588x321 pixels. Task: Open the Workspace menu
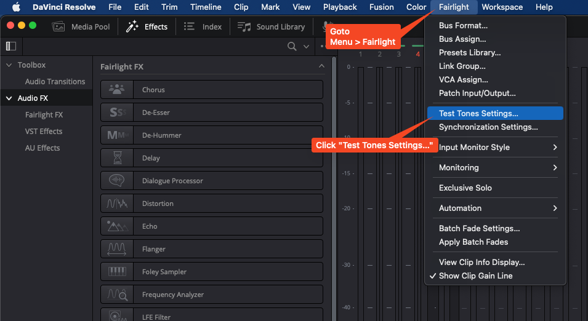coord(502,7)
